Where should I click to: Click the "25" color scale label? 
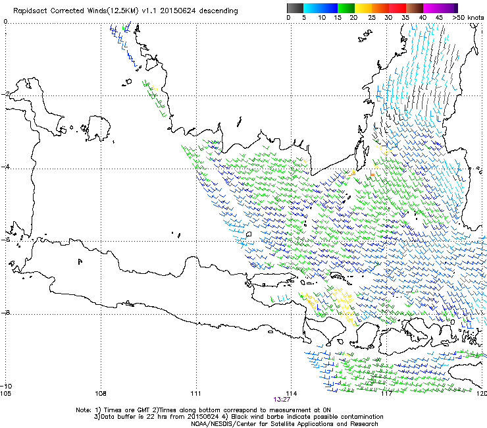coord(371,18)
